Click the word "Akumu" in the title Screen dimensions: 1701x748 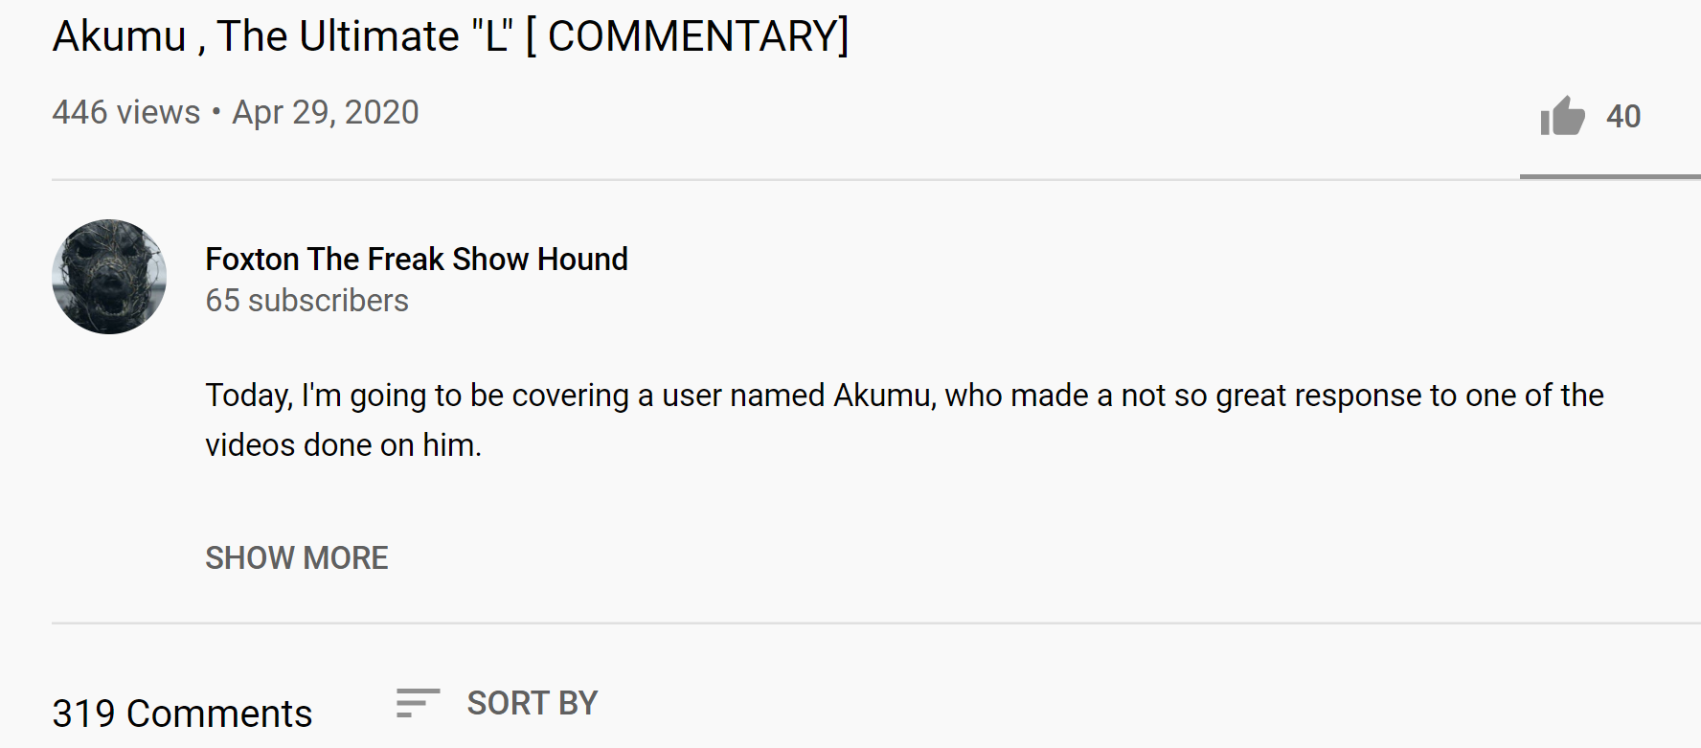120,36
